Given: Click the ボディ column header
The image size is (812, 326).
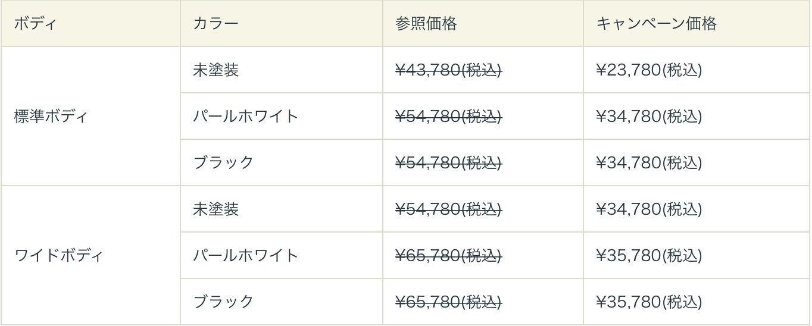Looking at the screenshot, I should coord(37,24).
